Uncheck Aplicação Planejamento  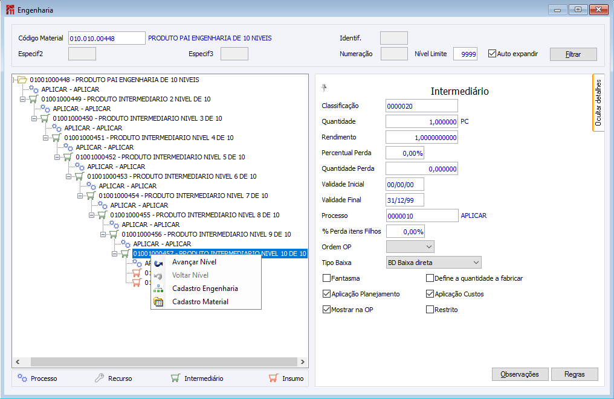point(326,294)
